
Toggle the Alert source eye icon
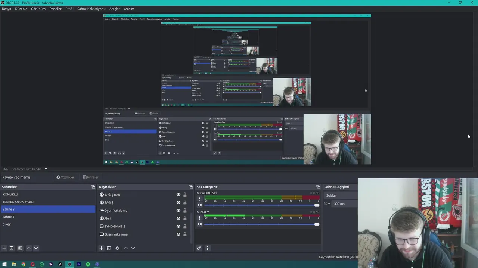click(179, 218)
